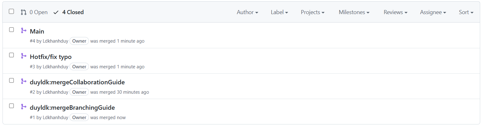483x126 pixels.
Task: Switch to the 4 Closed tab
Action: (x=69, y=12)
